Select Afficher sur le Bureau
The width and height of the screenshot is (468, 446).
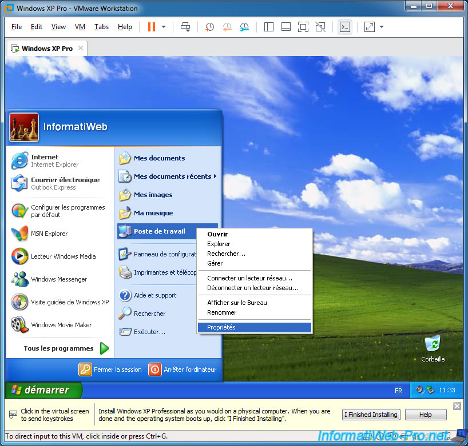coord(254,303)
